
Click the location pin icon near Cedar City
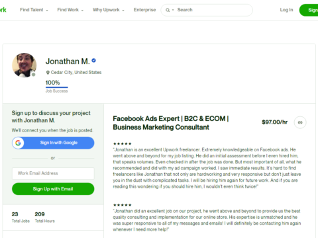pyautogui.click(x=48, y=73)
